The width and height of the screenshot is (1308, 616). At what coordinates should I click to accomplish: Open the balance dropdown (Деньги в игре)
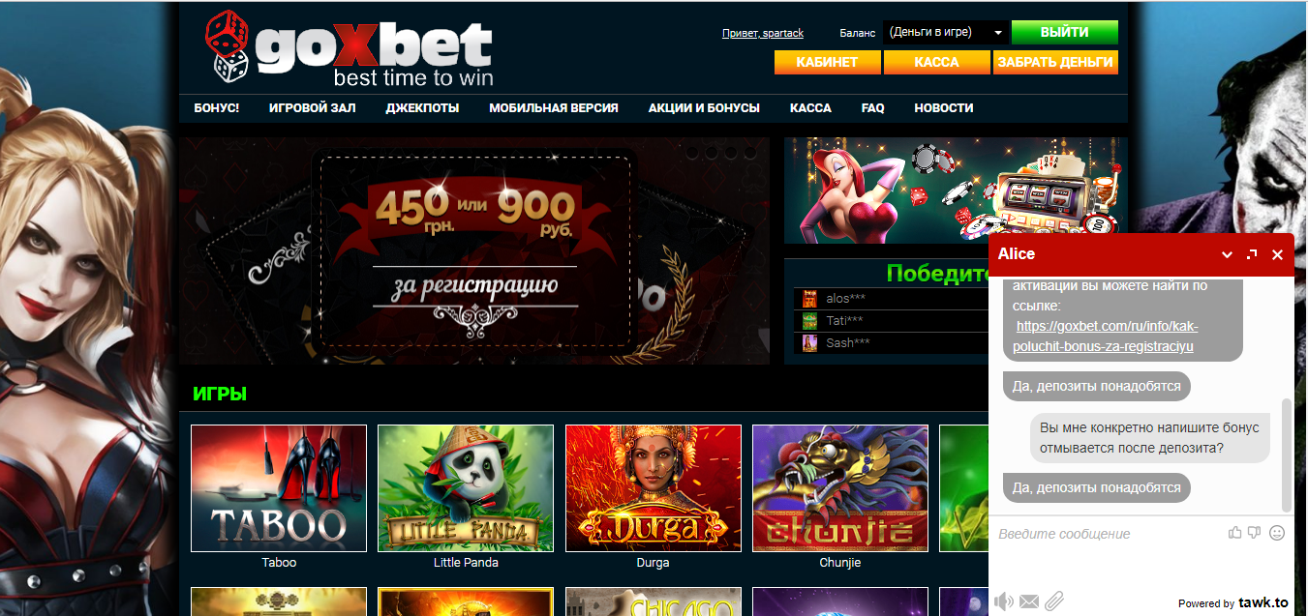[945, 33]
